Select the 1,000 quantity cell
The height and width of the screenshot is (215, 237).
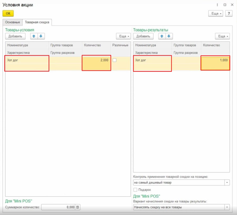point(215,63)
